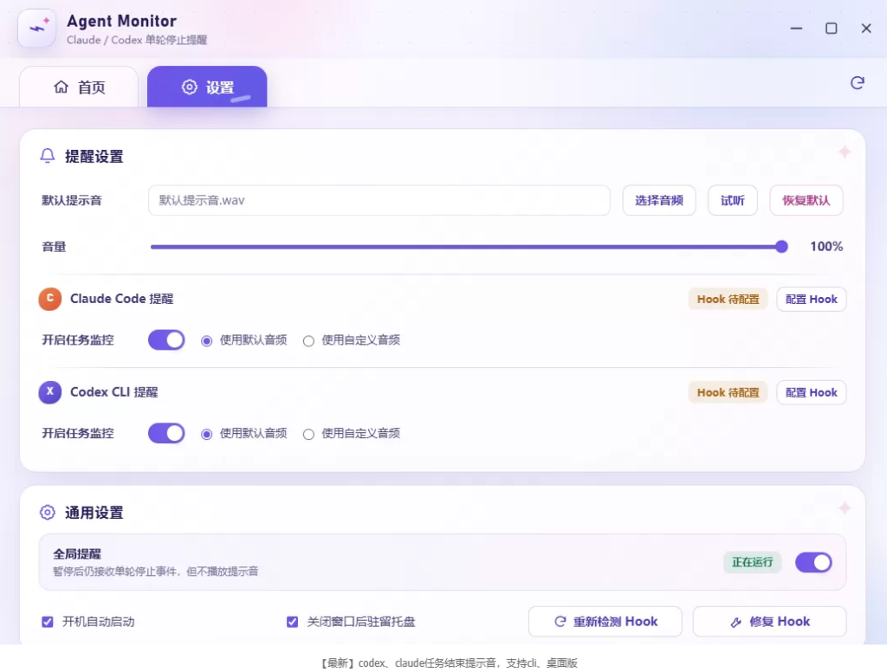Image resolution: width=887 pixels, height=672 pixels.
Task: Click the gear icon beside 通用设置
Action: pyautogui.click(x=48, y=513)
